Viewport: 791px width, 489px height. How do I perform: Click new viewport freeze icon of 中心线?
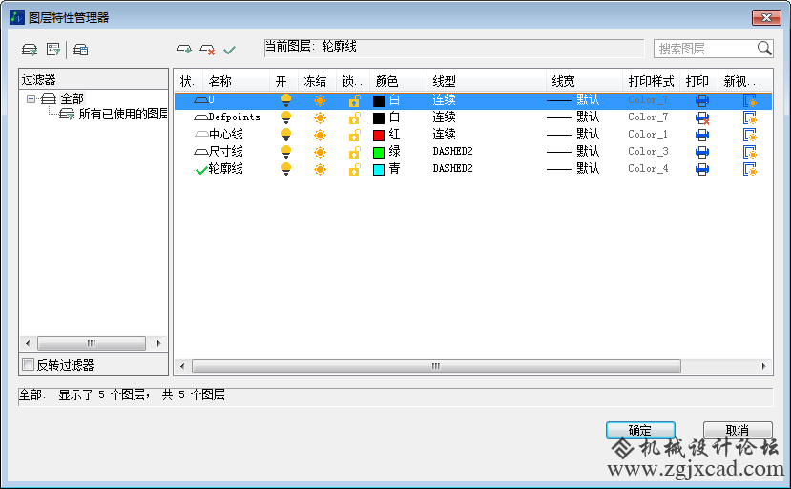tap(750, 135)
